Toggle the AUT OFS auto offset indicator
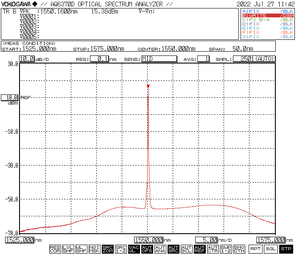 click(147, 249)
